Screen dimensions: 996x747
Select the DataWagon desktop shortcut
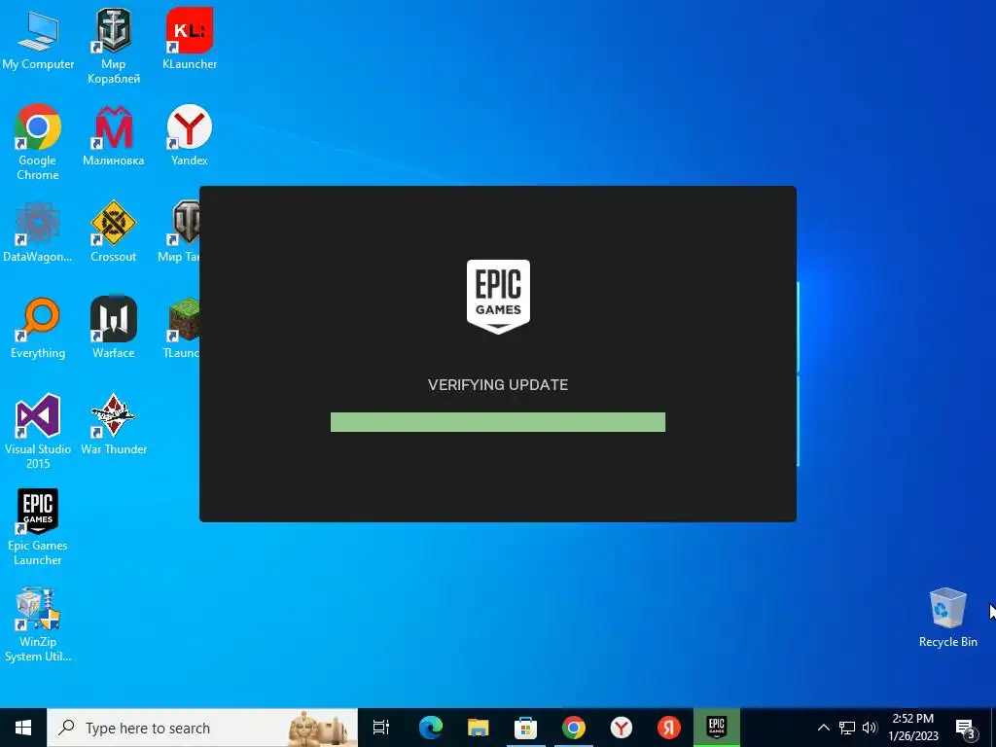pos(38,231)
